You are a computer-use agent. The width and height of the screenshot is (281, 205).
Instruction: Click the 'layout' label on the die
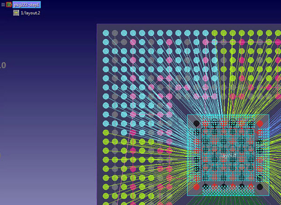(227, 155)
